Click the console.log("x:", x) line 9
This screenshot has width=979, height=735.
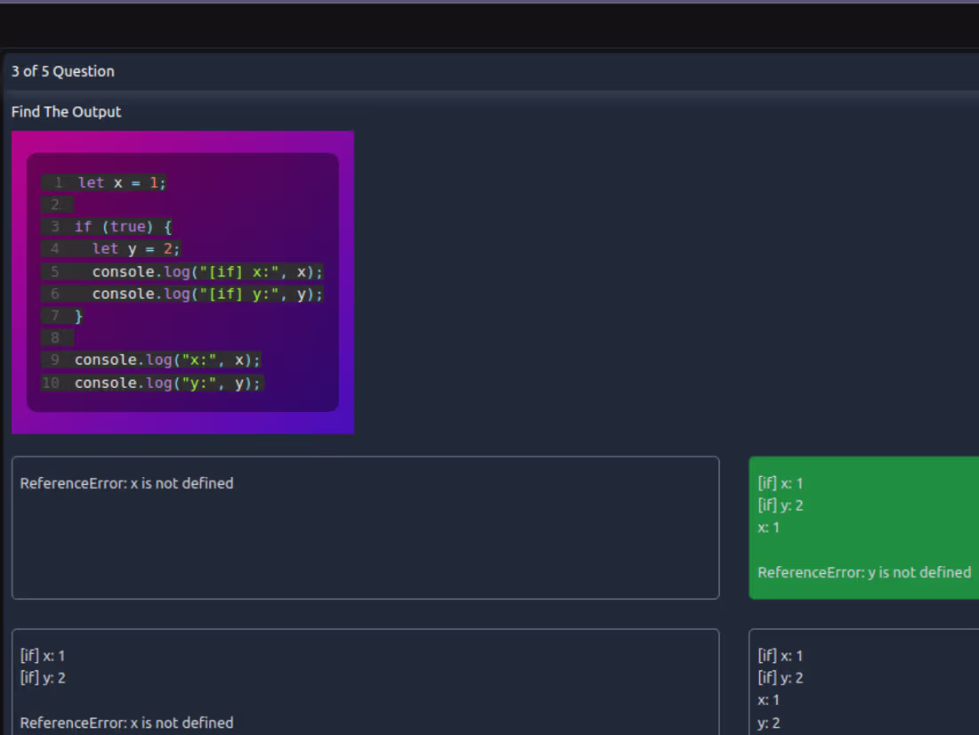tap(167, 360)
